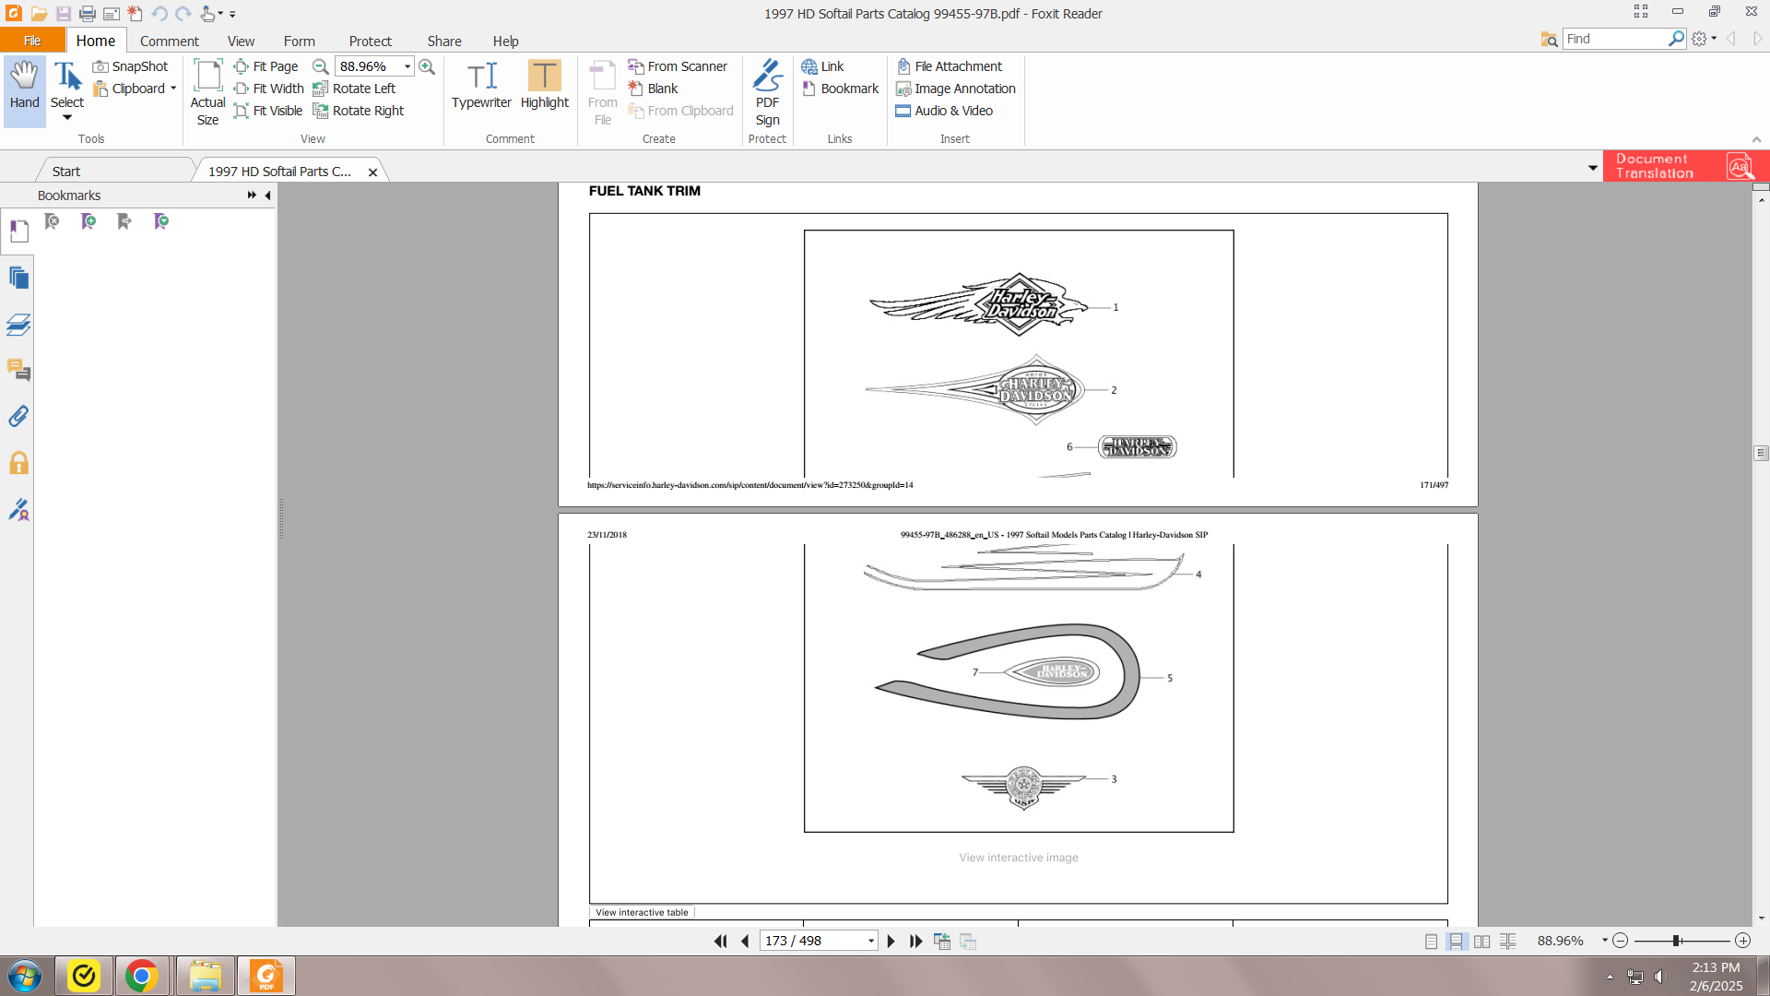Expand the Clipboard dropdown arrow
1770x996 pixels.
173,89
